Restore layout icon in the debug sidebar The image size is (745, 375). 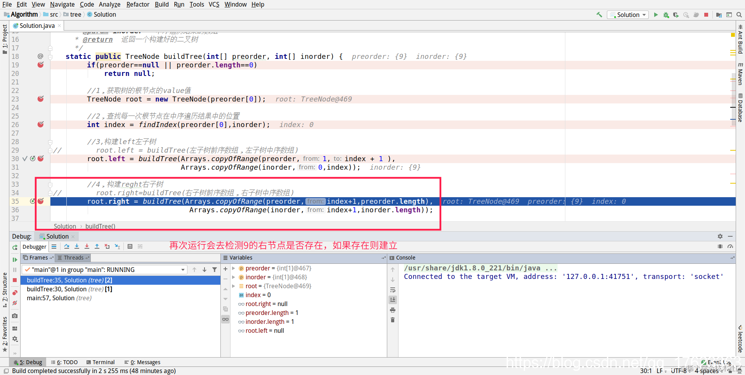[x=15, y=328]
